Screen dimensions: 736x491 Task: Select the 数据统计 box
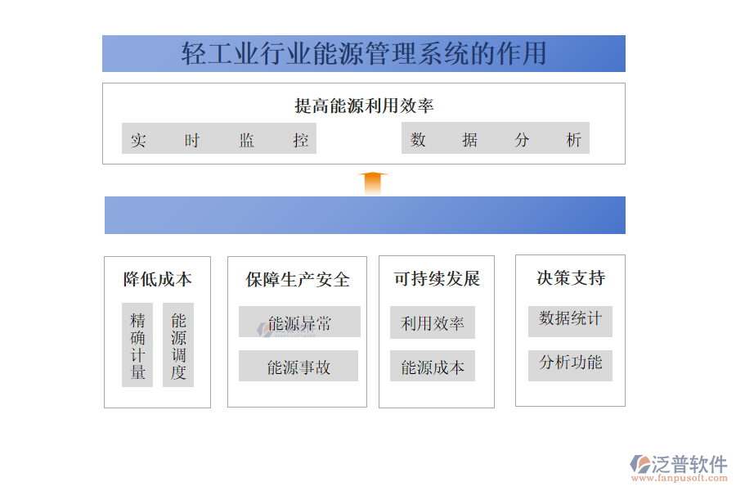(x=570, y=319)
